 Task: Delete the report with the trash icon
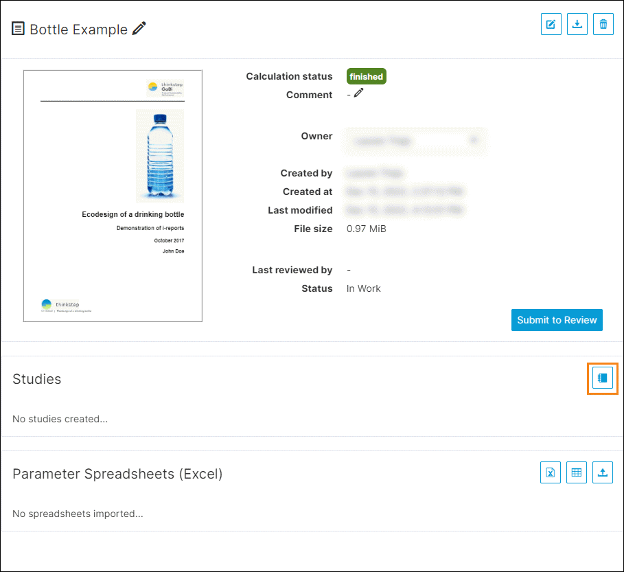603,25
